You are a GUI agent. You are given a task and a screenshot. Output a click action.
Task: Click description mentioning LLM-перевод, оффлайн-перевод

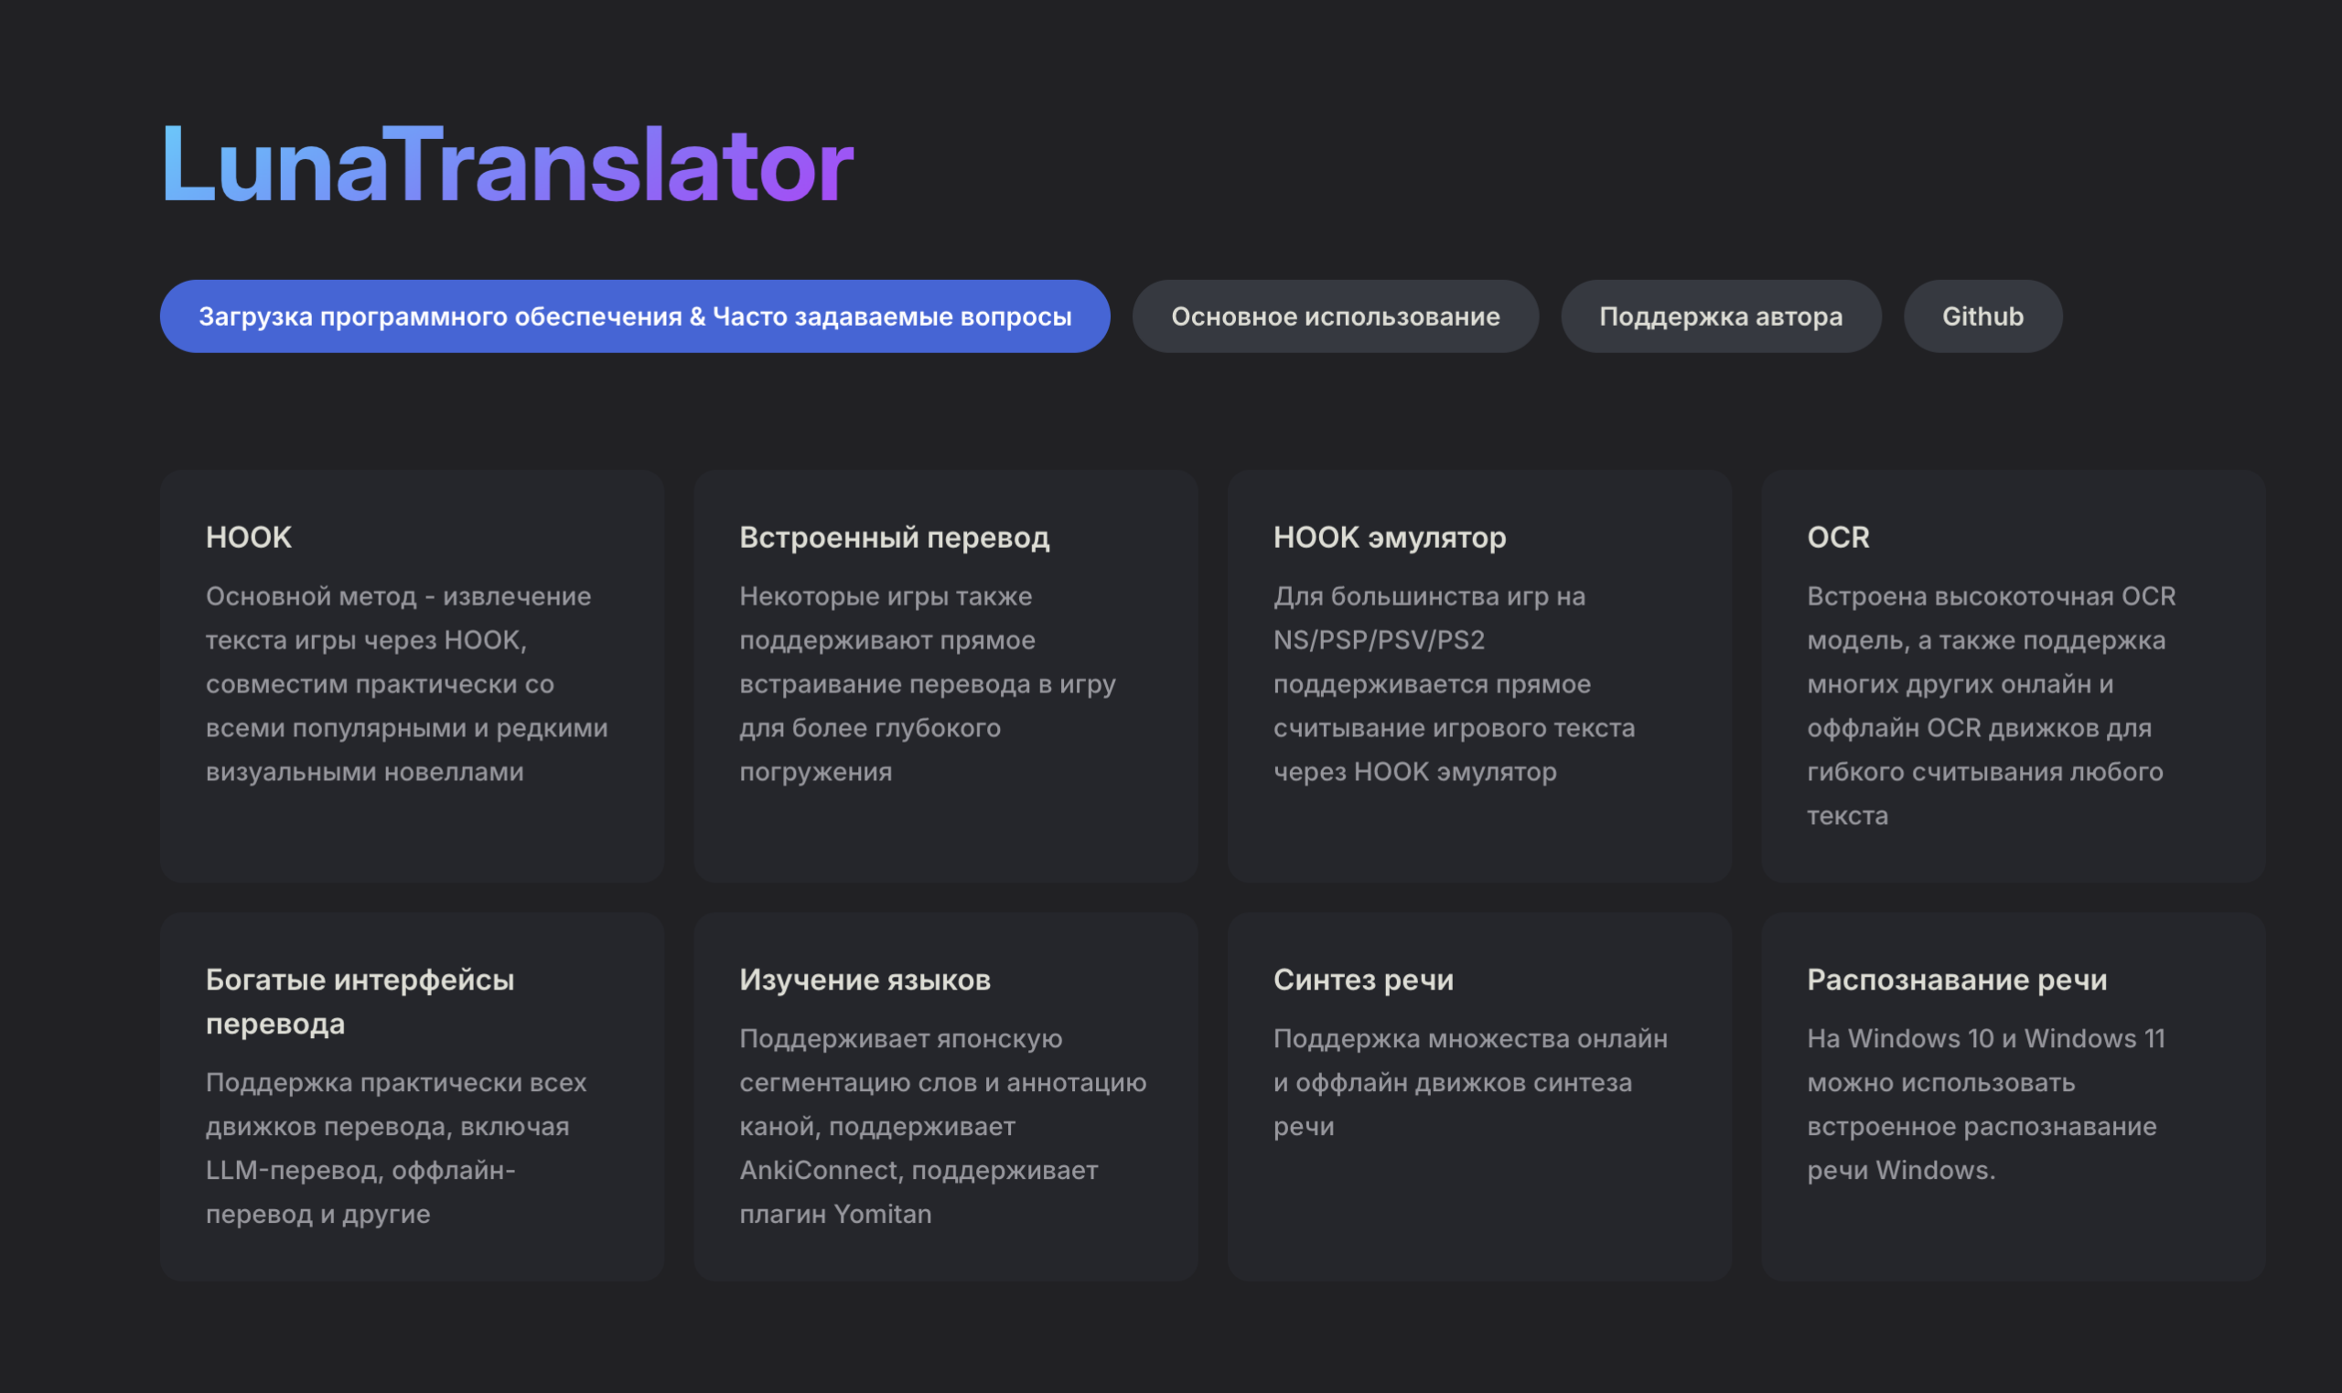[396, 1147]
